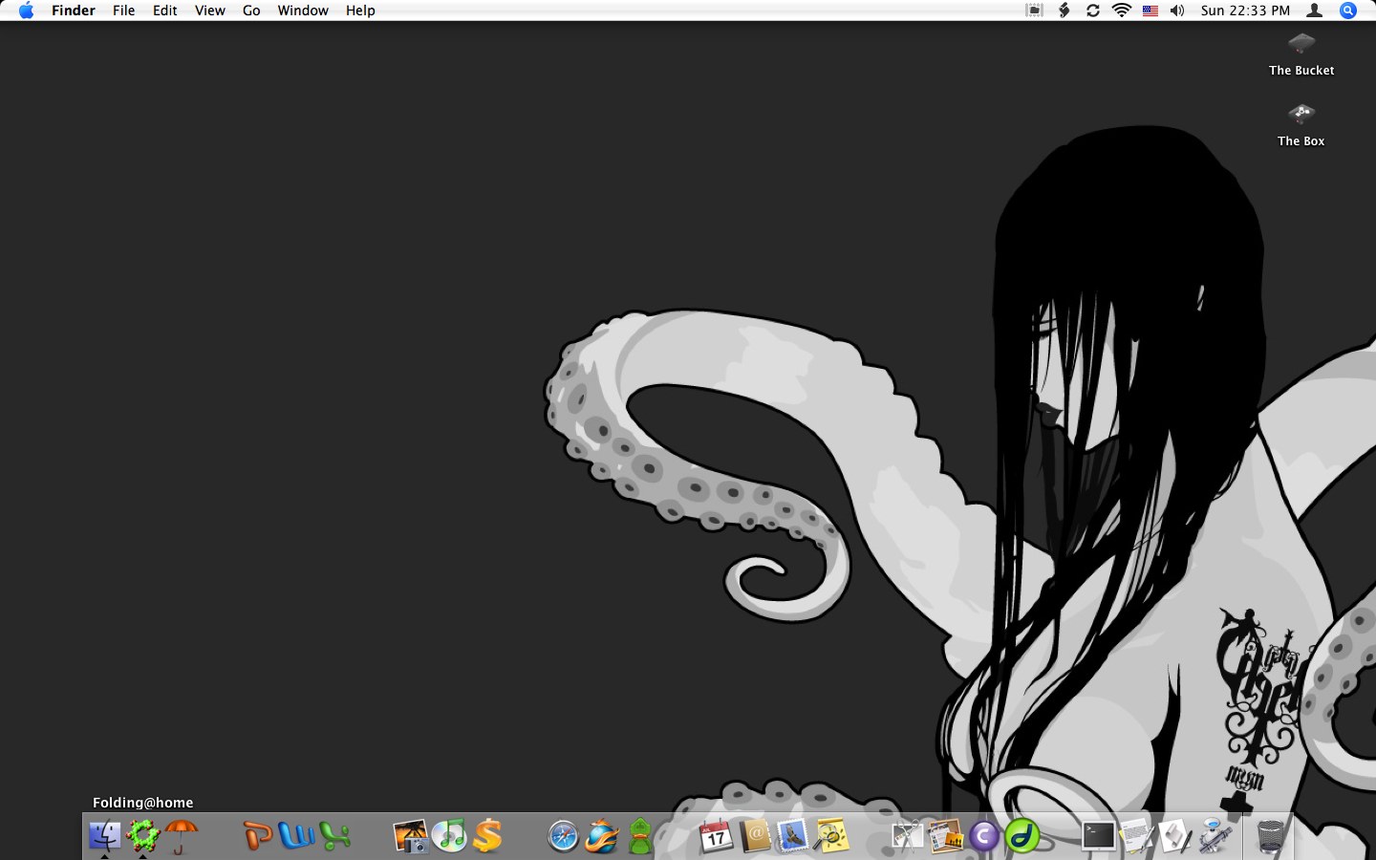Open iTunes from the Dock
Screen dimensions: 1376x860
(x=449, y=836)
